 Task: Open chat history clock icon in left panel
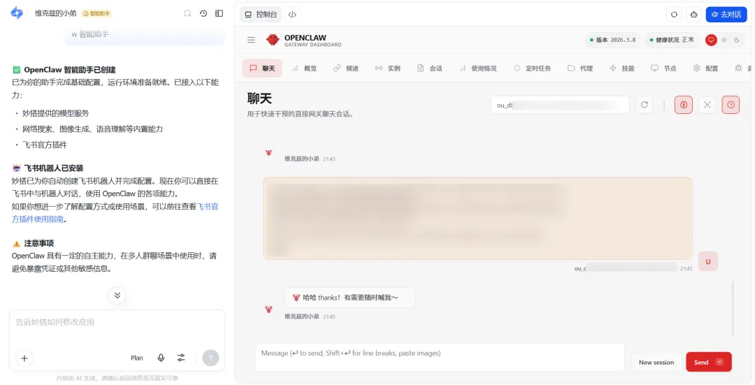pos(203,13)
